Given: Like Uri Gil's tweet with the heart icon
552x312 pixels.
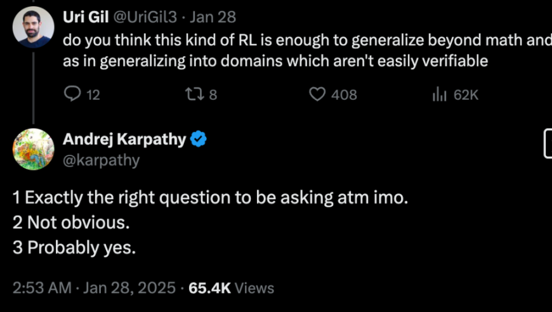Looking at the screenshot, I should (x=317, y=94).
